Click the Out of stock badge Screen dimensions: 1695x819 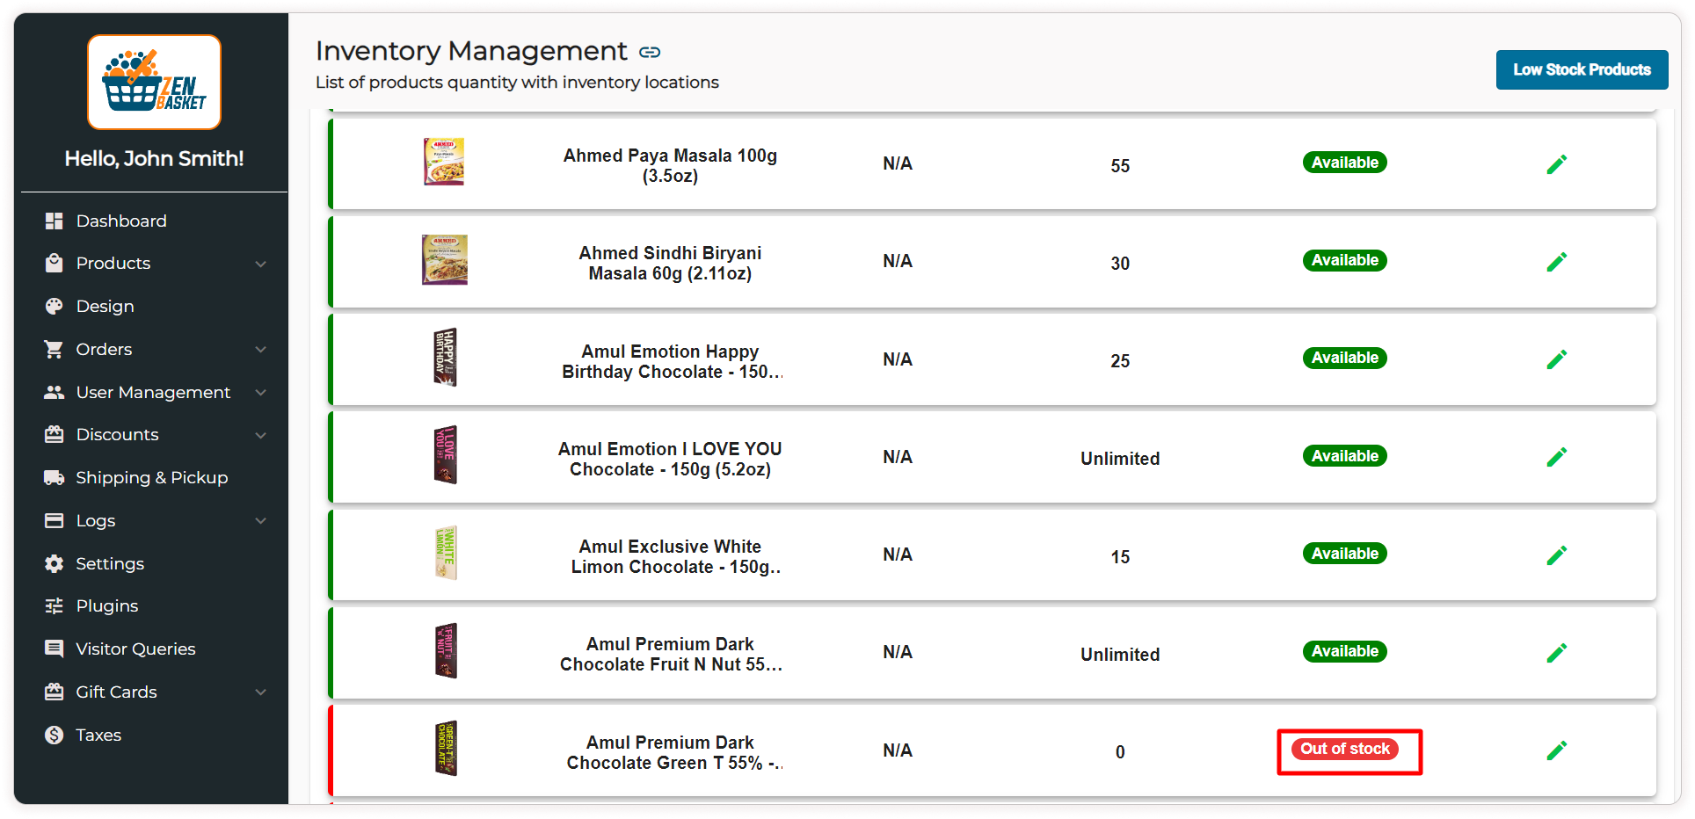pos(1344,749)
